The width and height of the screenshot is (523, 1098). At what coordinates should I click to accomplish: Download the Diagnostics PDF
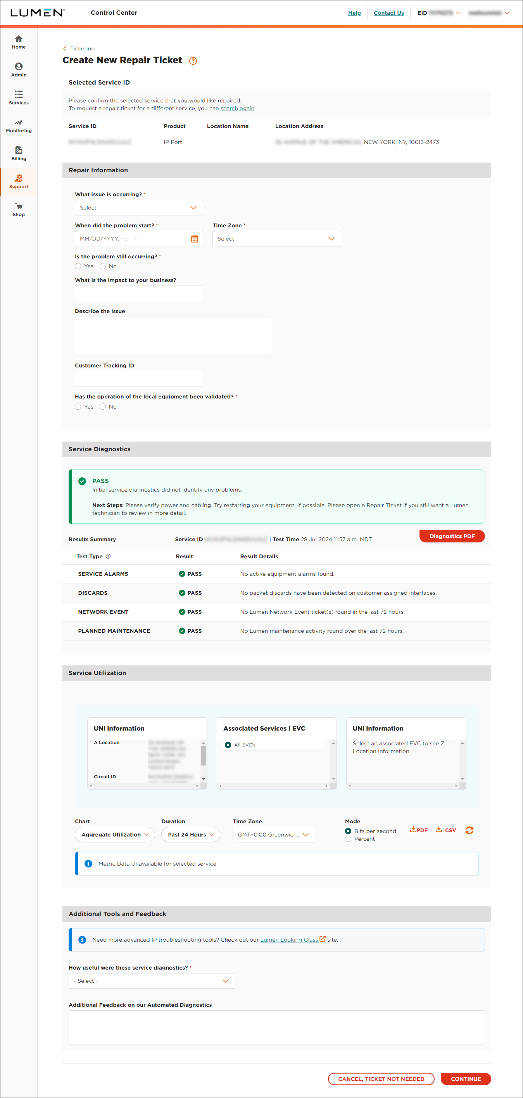click(x=452, y=536)
